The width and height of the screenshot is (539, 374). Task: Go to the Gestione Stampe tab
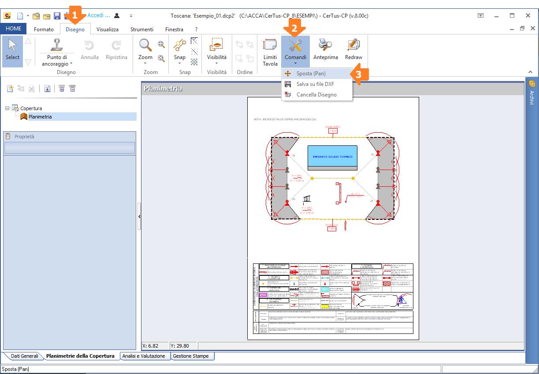(190, 356)
